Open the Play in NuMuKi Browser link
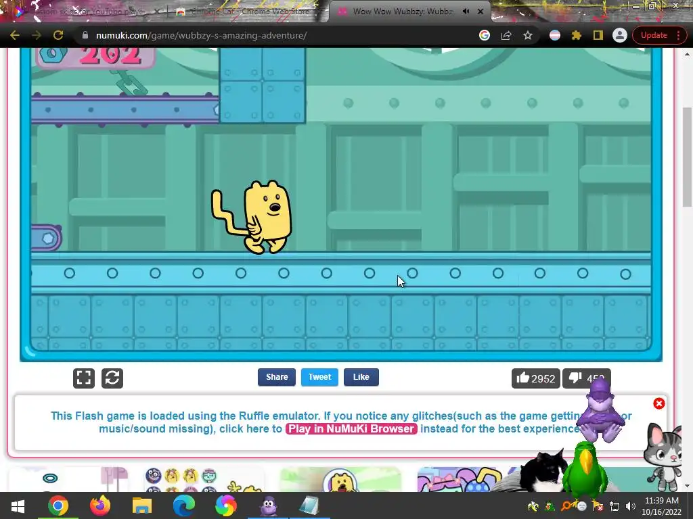This screenshot has height=519, width=693. click(351, 428)
